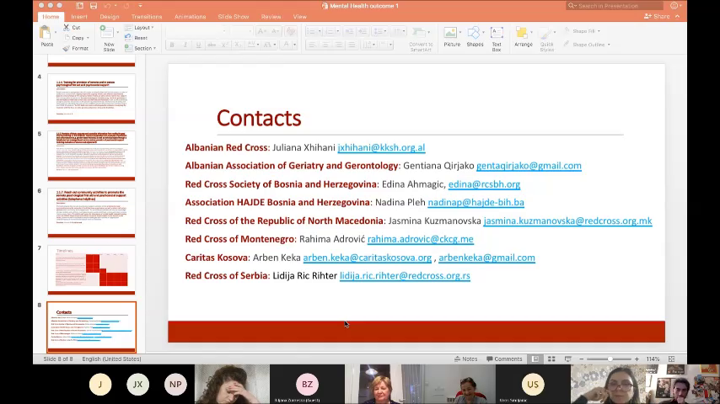Switch to Normal view in status bar
This screenshot has height=404, width=720.
click(x=535, y=359)
